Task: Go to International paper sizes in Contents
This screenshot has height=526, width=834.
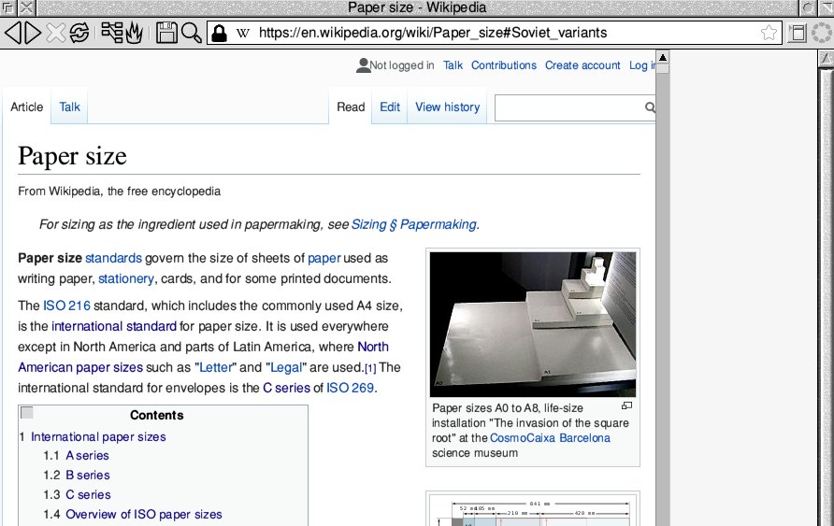Action: (98, 436)
